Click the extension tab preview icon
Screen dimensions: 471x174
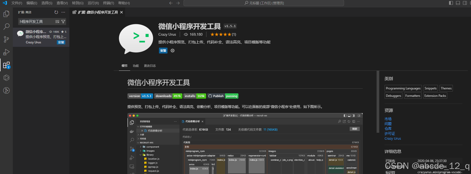click(74, 12)
